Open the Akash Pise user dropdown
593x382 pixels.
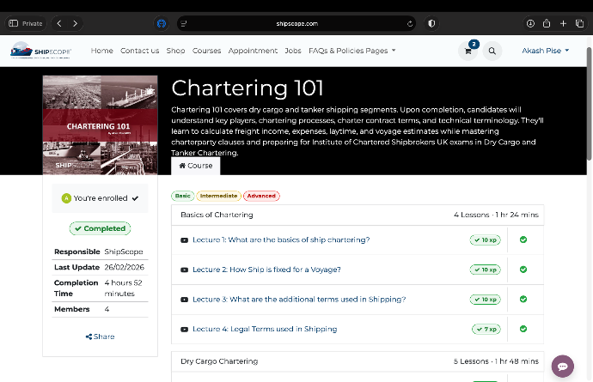click(x=546, y=51)
